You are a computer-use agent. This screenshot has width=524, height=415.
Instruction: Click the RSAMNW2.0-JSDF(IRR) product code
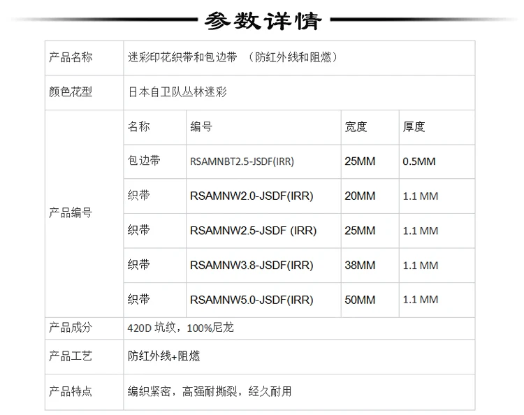251,196
